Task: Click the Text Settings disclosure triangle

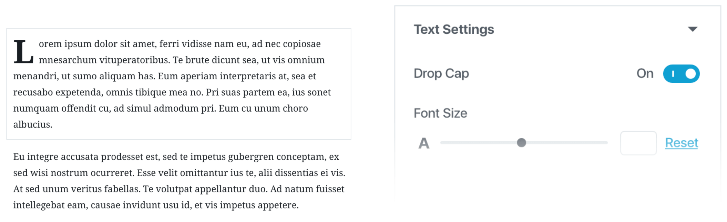Action: tap(692, 29)
